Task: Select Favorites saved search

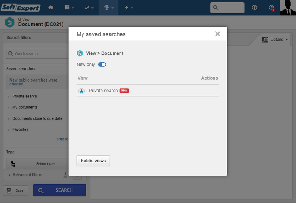Action: 21,129
